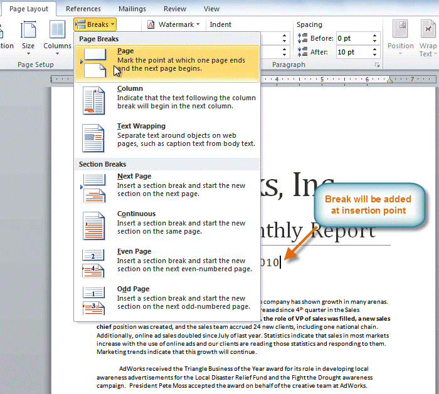Go to the Review tab
Viewport: 439px width, 394px height.
(x=175, y=9)
